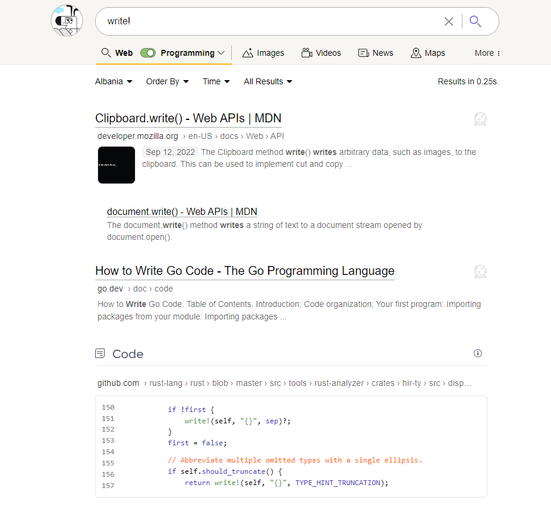Click the magnifying glass search icon
The width and height of the screenshot is (551, 510).
pyautogui.click(x=474, y=21)
